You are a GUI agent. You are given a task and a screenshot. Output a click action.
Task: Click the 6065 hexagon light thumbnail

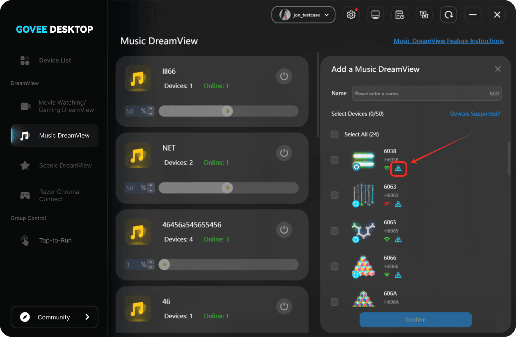364,231
